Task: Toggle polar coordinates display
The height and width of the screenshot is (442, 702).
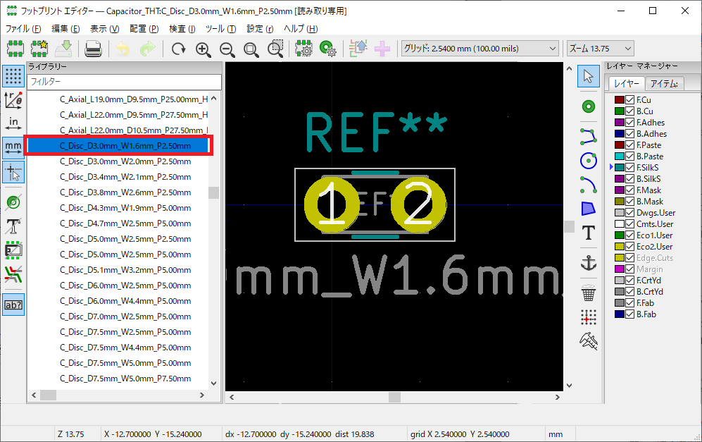Action: point(13,99)
